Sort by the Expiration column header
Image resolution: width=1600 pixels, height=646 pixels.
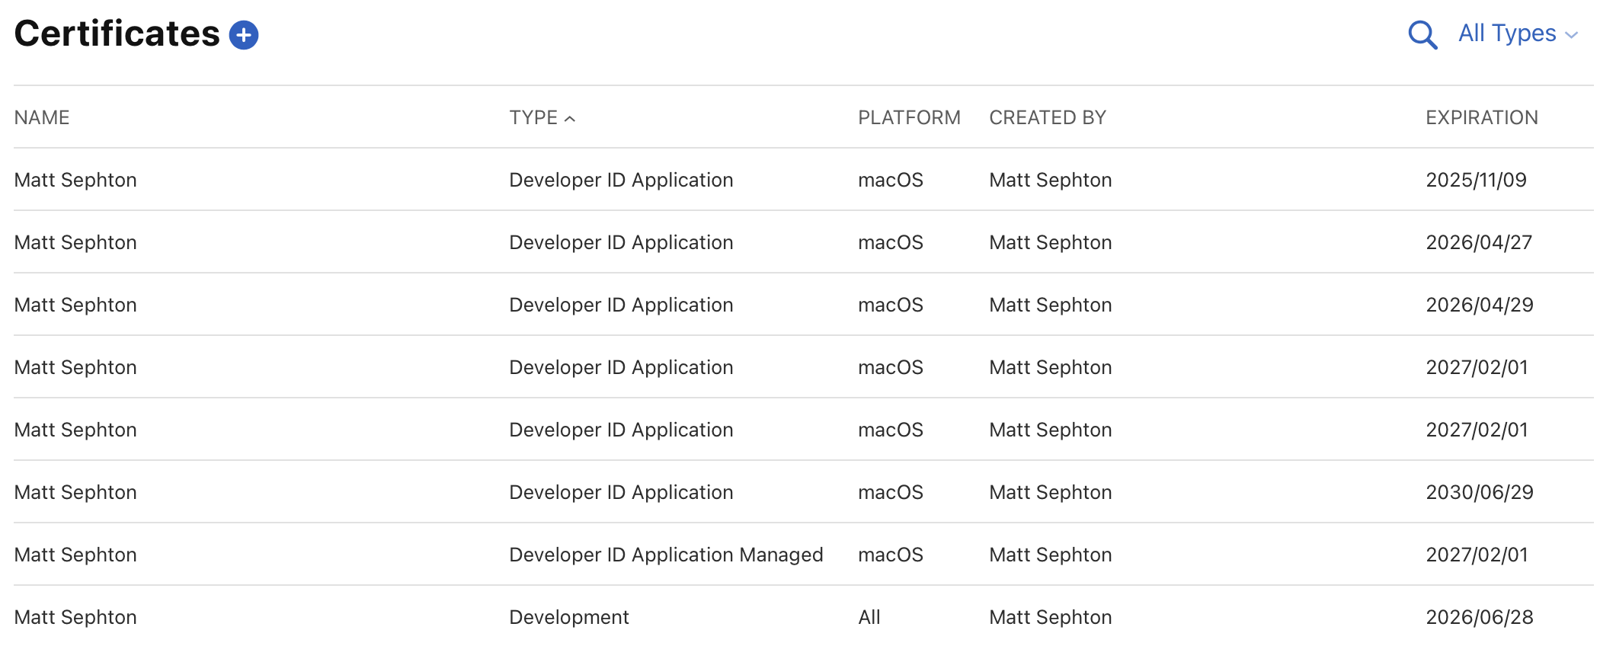(1481, 117)
